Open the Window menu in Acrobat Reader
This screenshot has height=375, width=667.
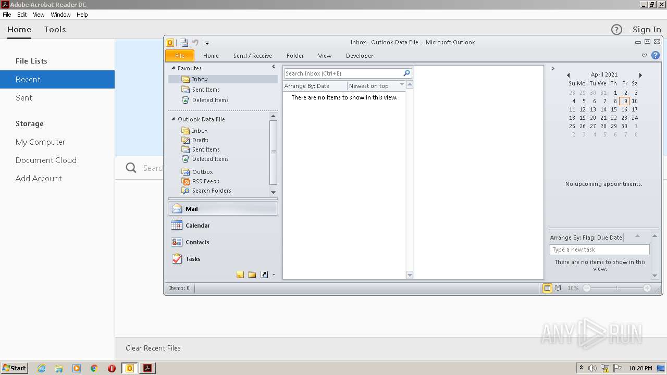pyautogui.click(x=60, y=15)
